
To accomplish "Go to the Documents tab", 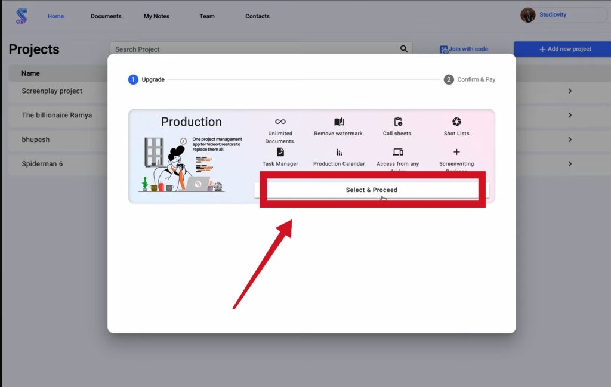I will coord(106,16).
